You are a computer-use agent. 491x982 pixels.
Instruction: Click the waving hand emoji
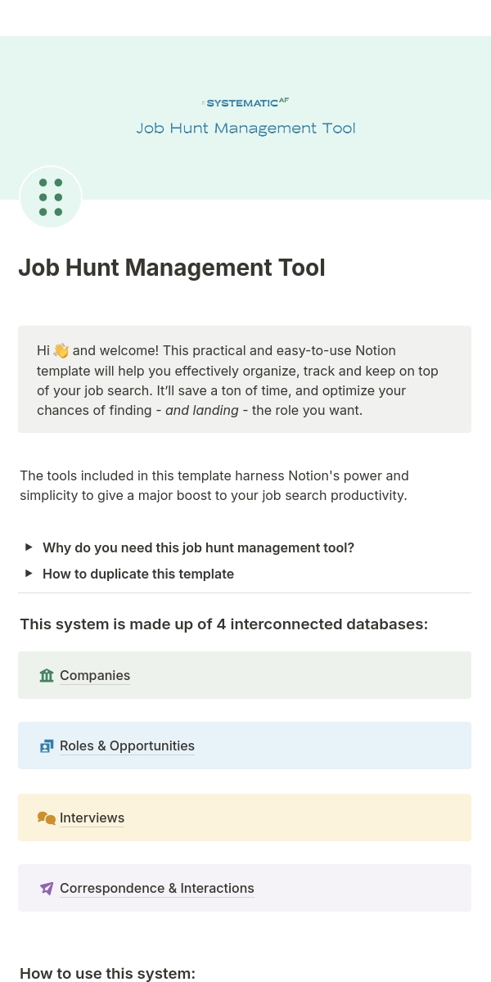pos(61,351)
